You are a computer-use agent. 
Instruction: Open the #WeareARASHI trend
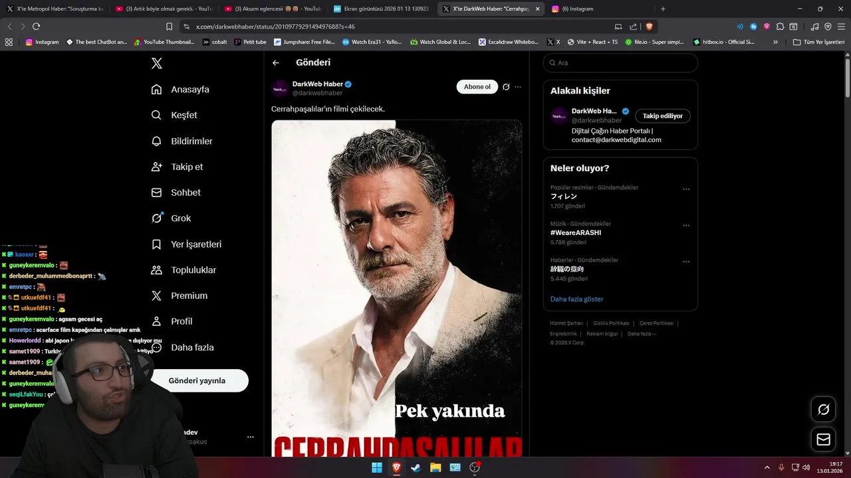(x=576, y=233)
